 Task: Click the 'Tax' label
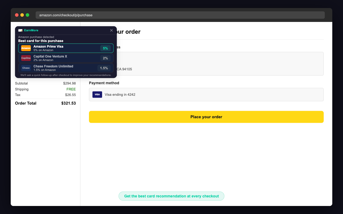(x=18, y=95)
